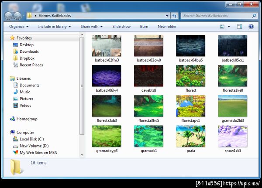Screen dimensions: 262x188
Task: Select the gramask1 thumbnail
Action: coord(148,136)
